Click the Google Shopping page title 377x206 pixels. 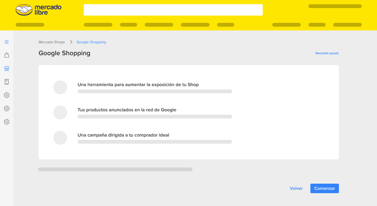pyautogui.click(x=64, y=53)
